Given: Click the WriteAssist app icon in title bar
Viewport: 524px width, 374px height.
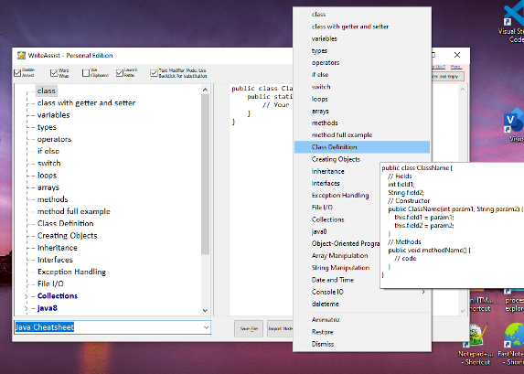Looking at the screenshot, I should coord(21,55).
